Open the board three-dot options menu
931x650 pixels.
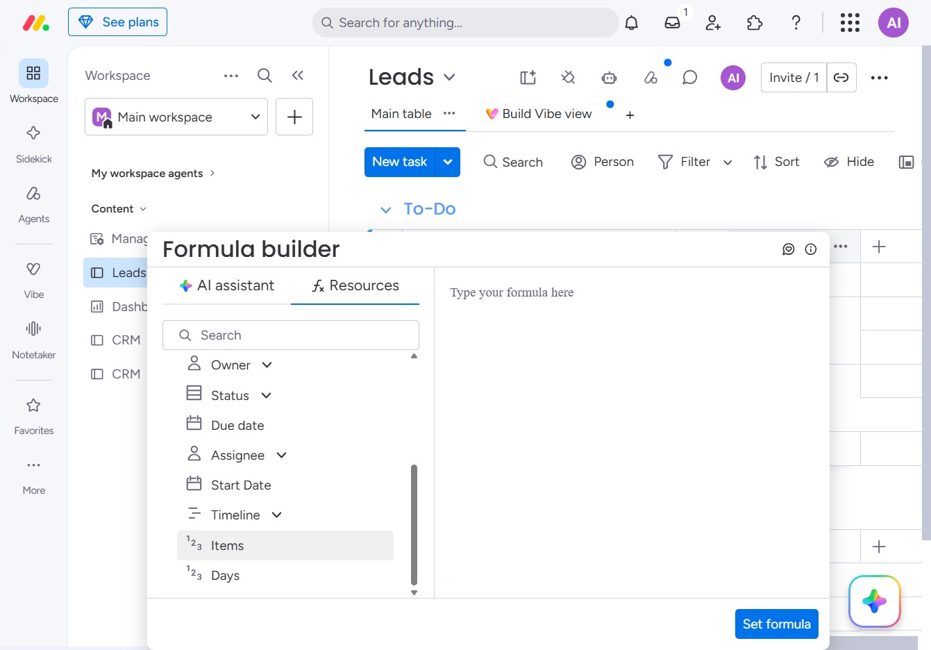point(880,78)
